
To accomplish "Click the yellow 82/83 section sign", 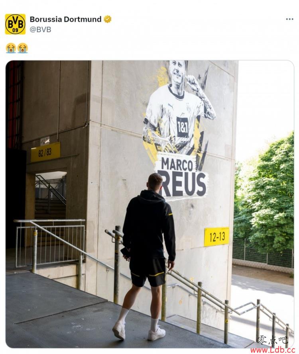I will click(x=46, y=152).
